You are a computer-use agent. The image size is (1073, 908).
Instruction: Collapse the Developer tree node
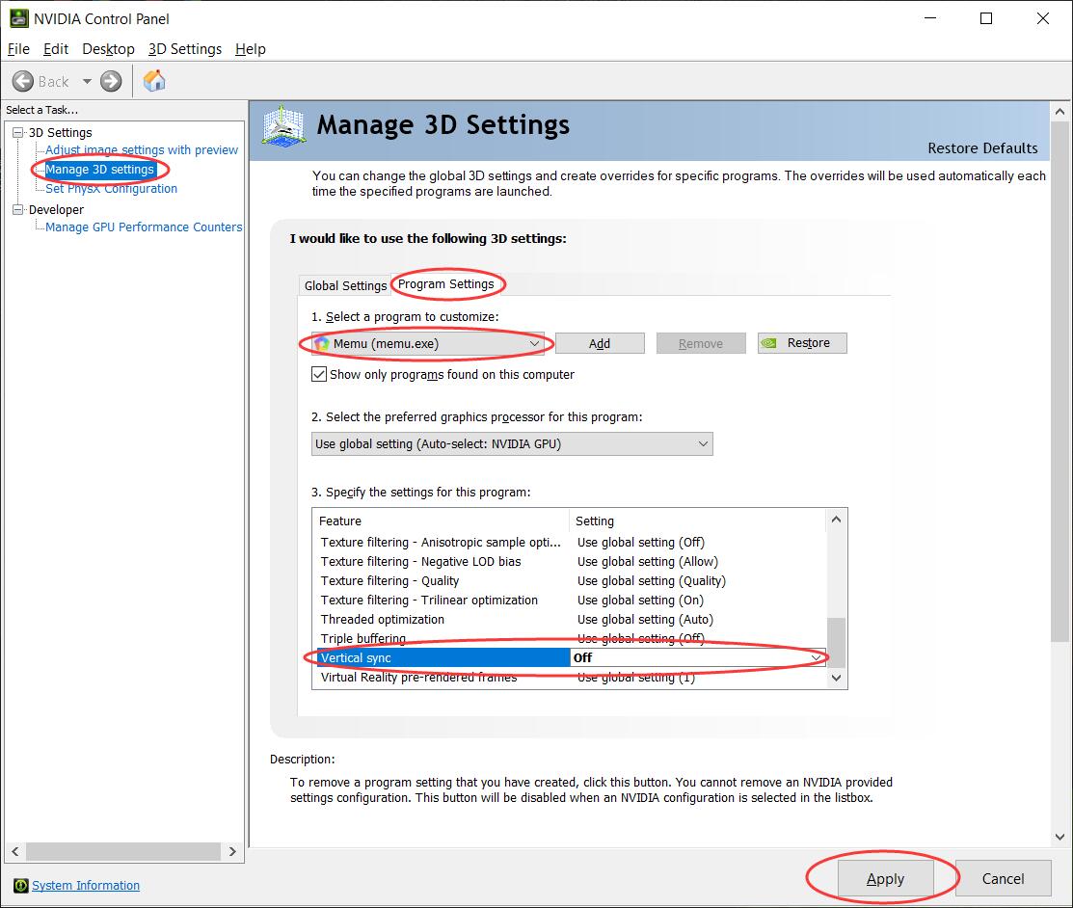[18, 209]
